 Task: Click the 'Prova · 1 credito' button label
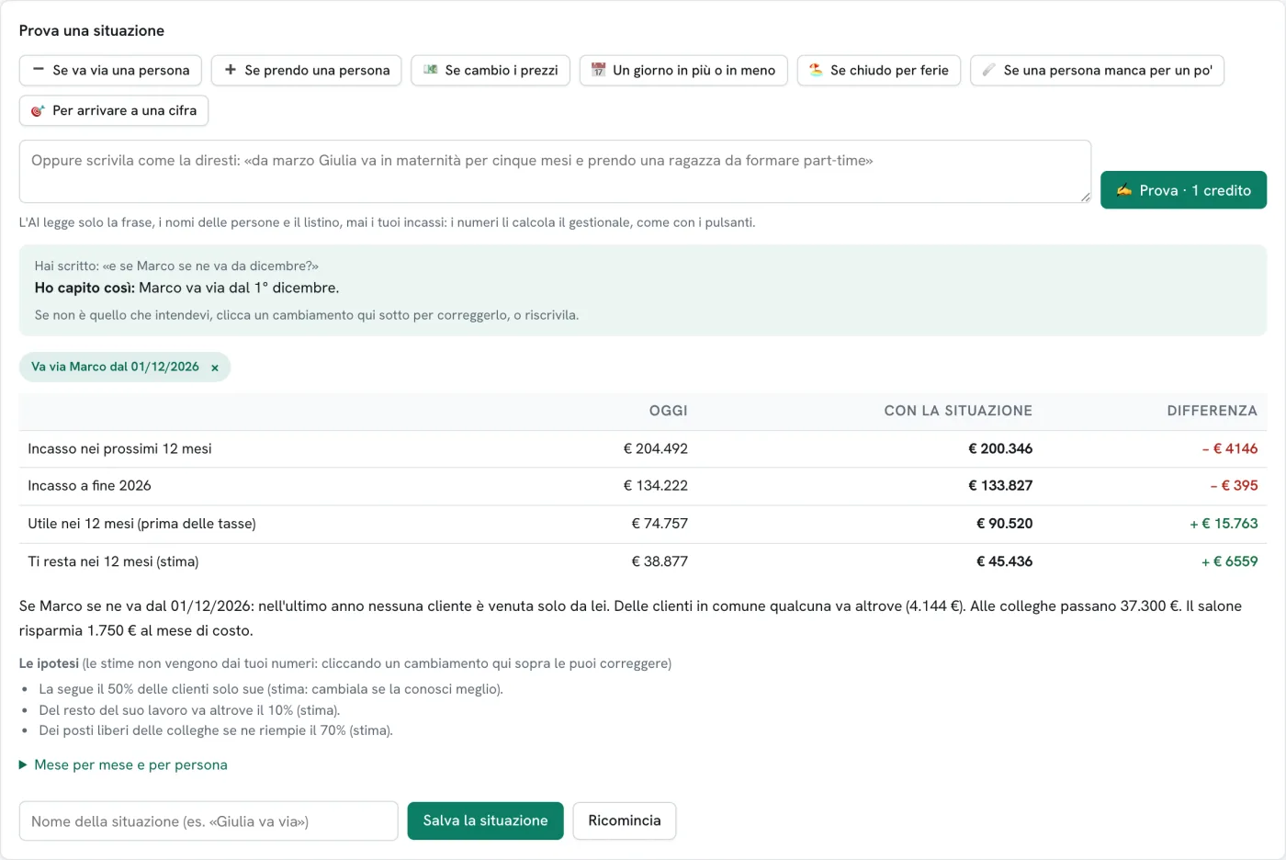click(x=1195, y=190)
